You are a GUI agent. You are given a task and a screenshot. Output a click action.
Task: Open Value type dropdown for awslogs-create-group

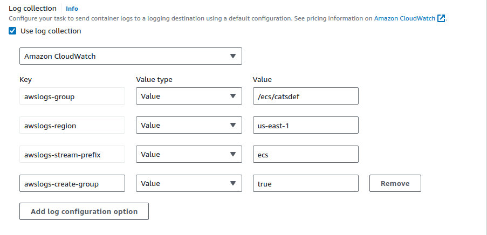[x=188, y=184]
